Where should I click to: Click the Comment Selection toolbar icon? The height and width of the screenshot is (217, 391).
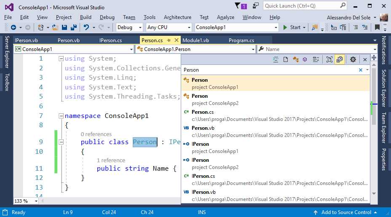(x=356, y=27)
